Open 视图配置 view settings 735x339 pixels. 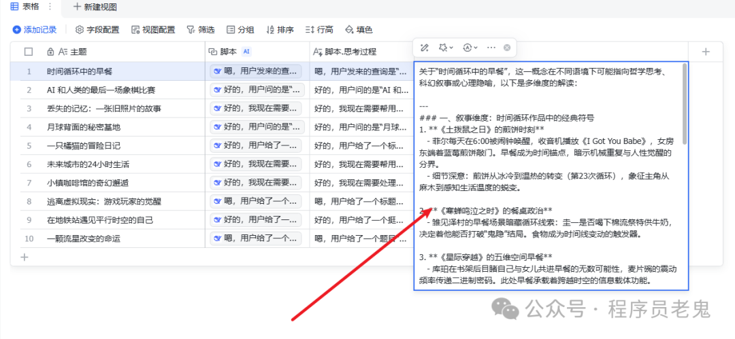[x=153, y=30]
